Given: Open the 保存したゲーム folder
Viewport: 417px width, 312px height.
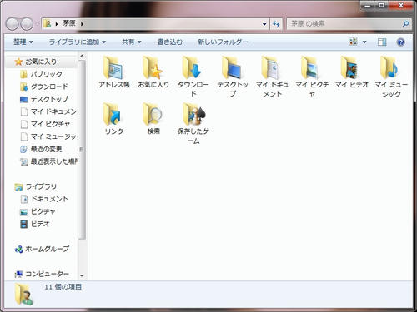Looking at the screenshot, I should pos(193,123).
